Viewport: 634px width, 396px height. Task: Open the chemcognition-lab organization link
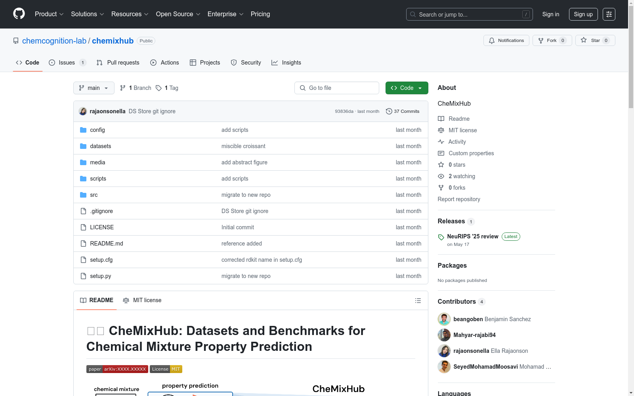click(x=54, y=41)
